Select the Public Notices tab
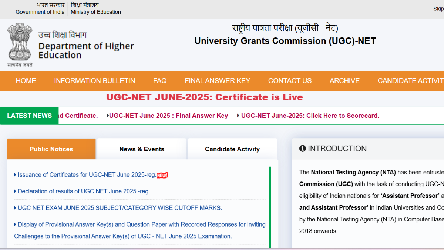Image resolution: width=444 pixels, height=250 pixels. 51,149
